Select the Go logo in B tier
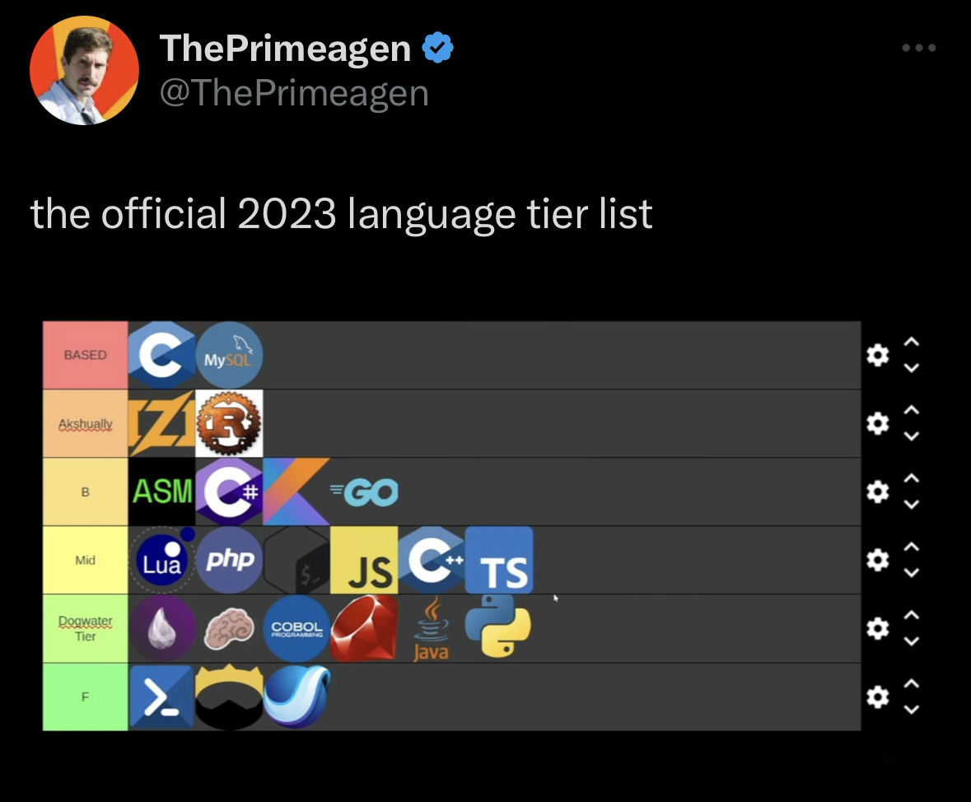971x802 pixels. click(x=364, y=492)
